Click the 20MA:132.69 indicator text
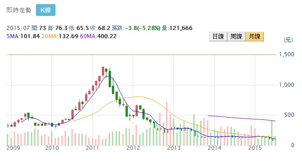Image resolution: width=302 pixels, height=168 pixels. tap(60, 36)
